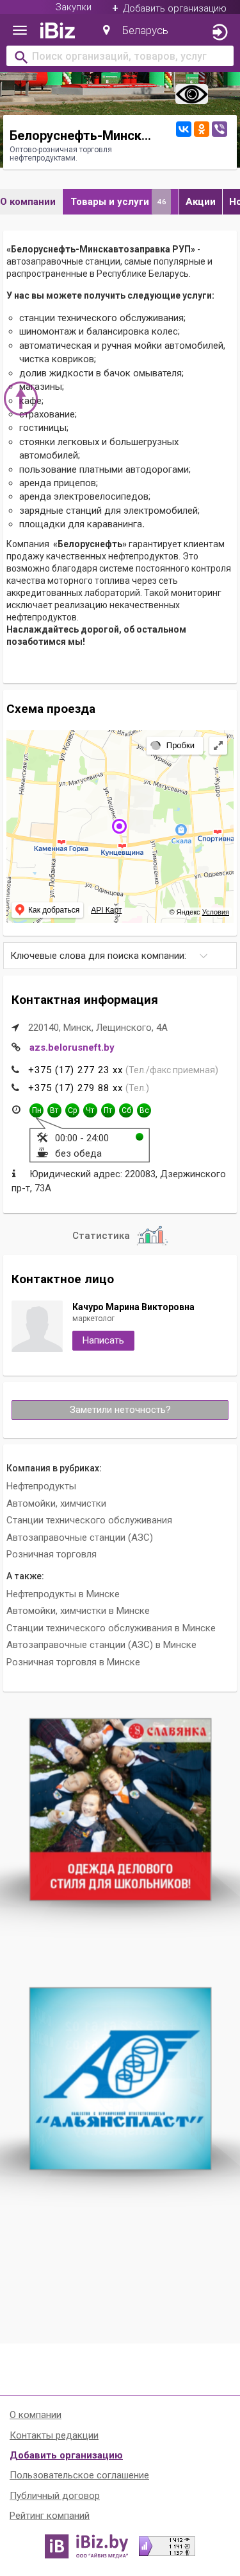Viewport: 240px width, 2576px height.
Task: Expand keywords for company search
Action: [120, 956]
